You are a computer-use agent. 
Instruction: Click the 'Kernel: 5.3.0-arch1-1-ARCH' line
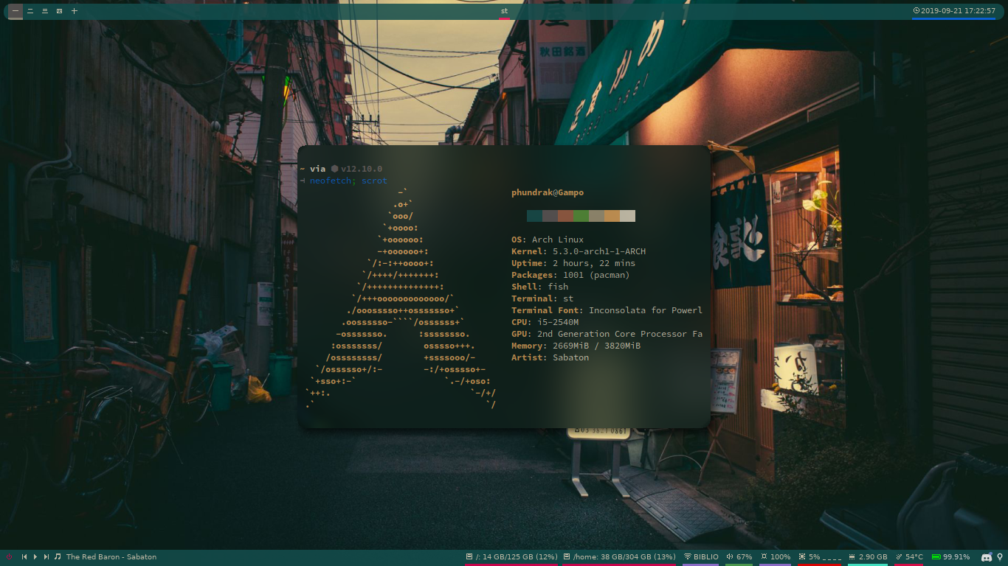pos(579,251)
